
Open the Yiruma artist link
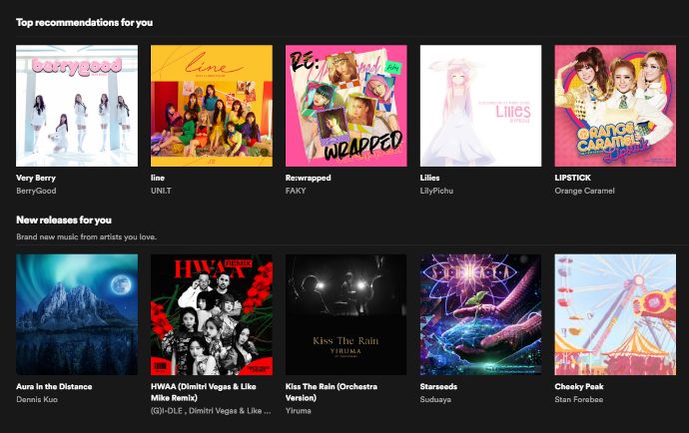click(x=299, y=411)
